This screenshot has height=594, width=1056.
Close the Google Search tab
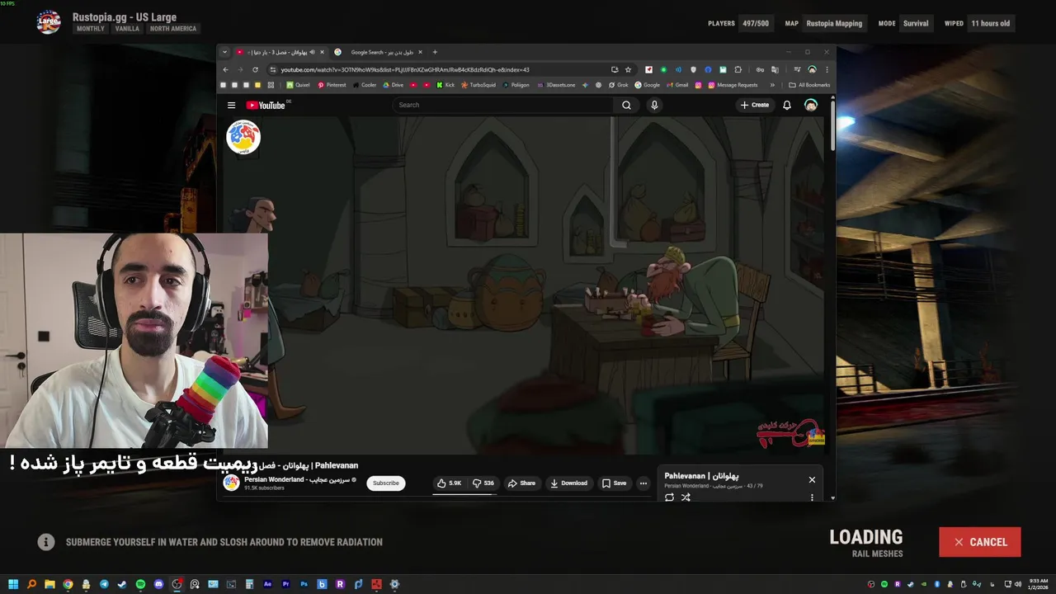click(x=420, y=52)
